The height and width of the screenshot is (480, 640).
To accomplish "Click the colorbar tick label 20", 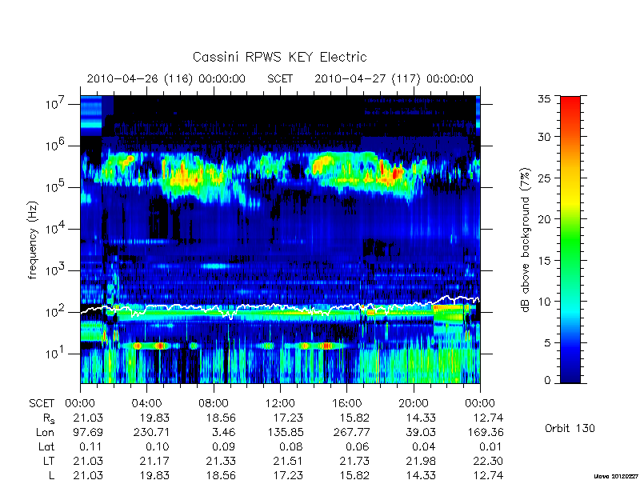I will coord(545,218).
